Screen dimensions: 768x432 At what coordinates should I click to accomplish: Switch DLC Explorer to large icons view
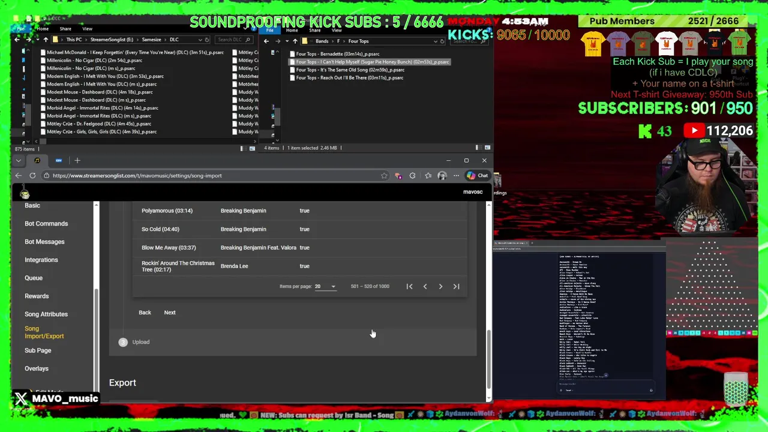click(x=252, y=148)
